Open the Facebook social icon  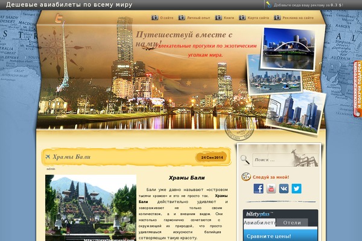[258, 189]
